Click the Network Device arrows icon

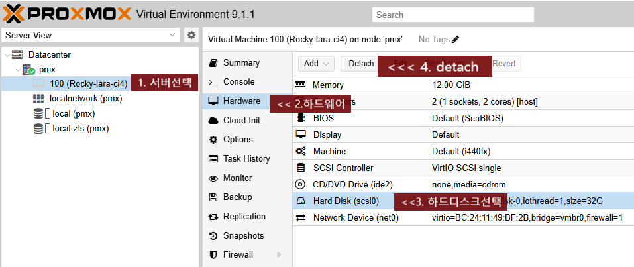tap(300, 218)
